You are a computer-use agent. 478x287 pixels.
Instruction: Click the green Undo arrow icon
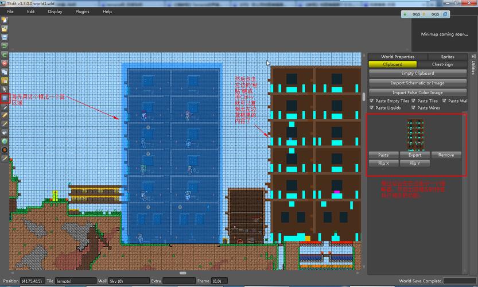(5, 46)
